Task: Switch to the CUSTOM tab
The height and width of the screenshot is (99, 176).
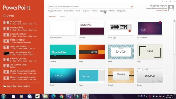Action: point(62,16)
